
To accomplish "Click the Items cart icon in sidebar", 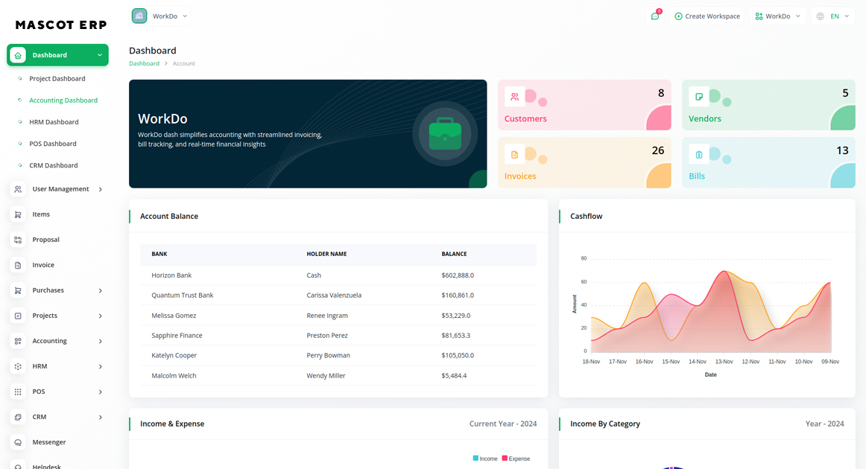I will pyautogui.click(x=18, y=214).
